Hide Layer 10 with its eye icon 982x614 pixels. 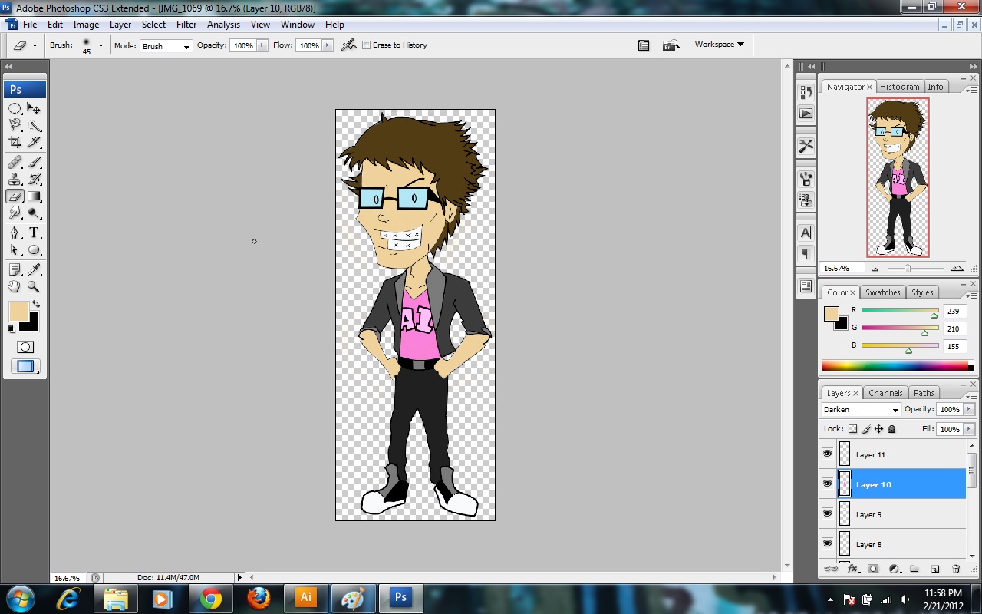pyautogui.click(x=827, y=484)
